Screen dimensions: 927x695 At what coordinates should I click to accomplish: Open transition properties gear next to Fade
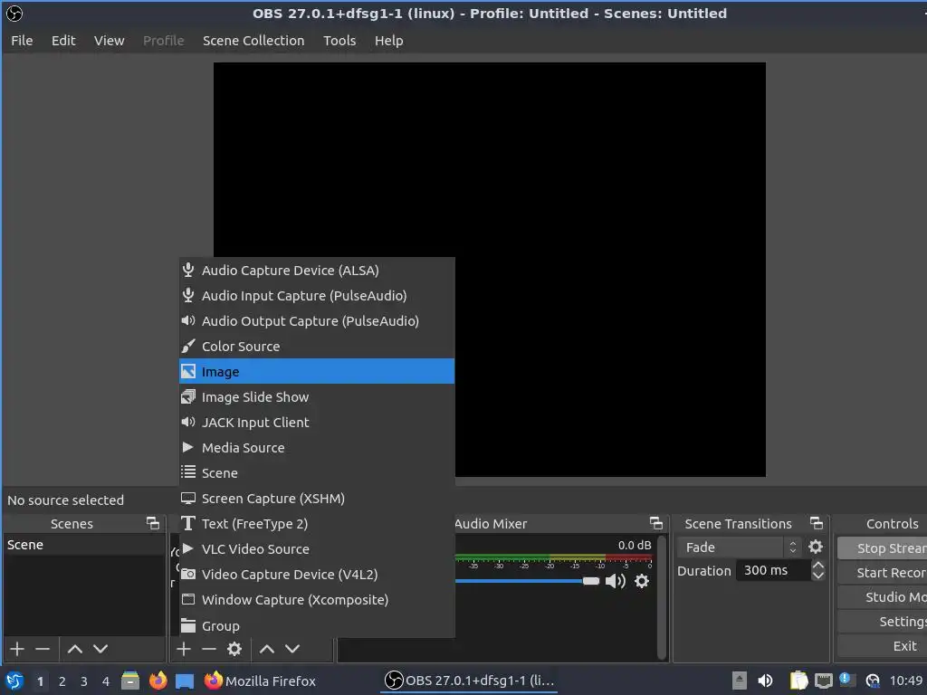pos(816,547)
